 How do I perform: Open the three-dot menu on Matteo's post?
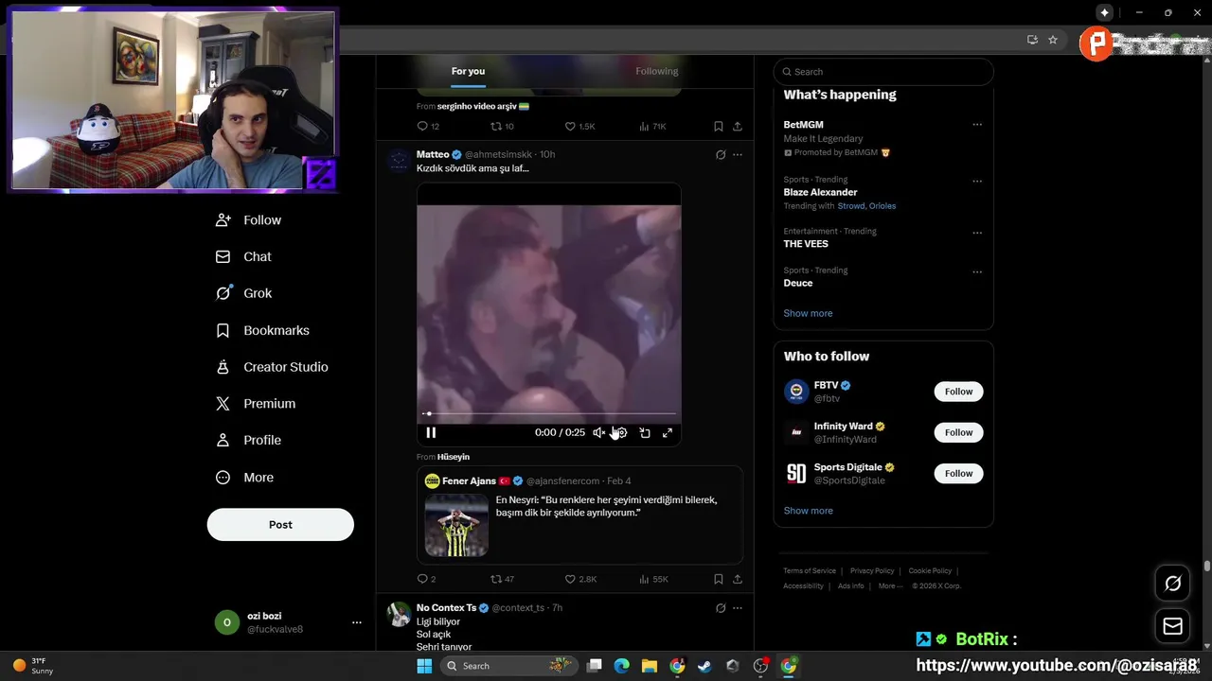[x=738, y=155]
